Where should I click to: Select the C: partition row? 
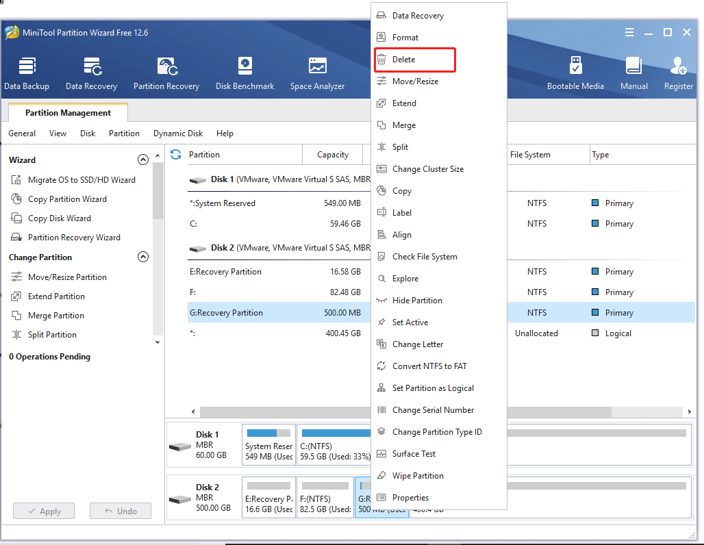tap(279, 224)
